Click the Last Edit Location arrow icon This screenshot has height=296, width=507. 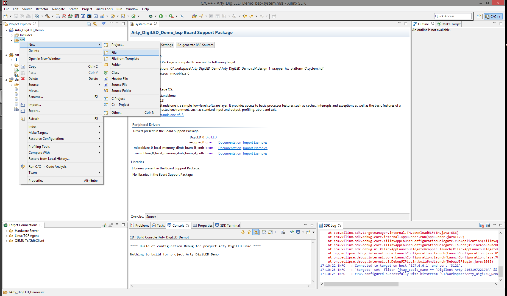pos(244,16)
